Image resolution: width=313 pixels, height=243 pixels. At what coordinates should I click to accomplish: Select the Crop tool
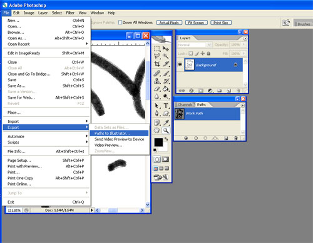157,64
